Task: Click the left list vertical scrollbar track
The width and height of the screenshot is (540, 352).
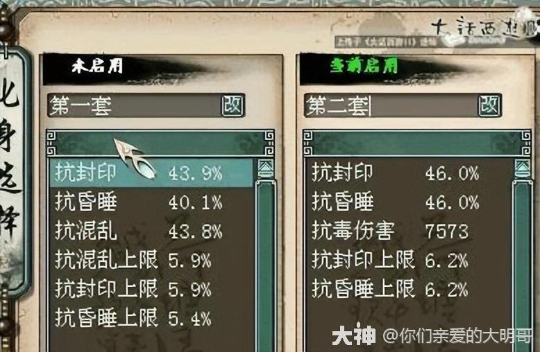Action: point(266,265)
